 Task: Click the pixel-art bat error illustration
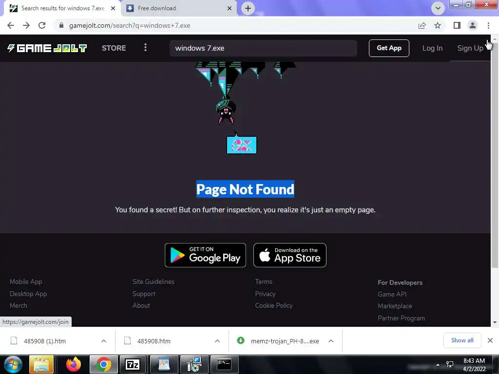tap(245, 108)
